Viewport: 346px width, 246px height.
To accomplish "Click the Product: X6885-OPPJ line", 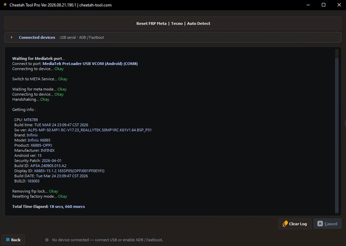I will [x=33, y=145].
